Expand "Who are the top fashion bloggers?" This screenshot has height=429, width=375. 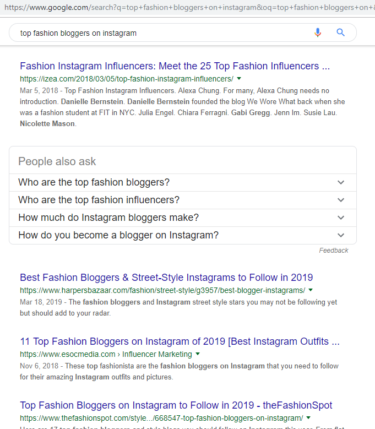183,182
